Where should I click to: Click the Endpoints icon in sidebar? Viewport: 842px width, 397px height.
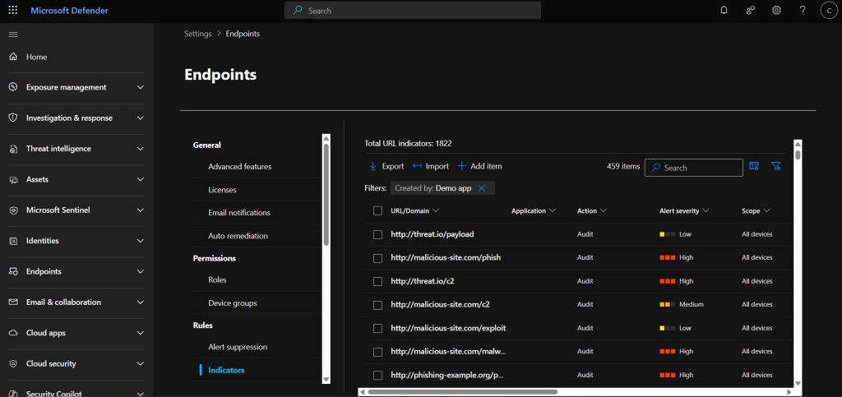13,271
